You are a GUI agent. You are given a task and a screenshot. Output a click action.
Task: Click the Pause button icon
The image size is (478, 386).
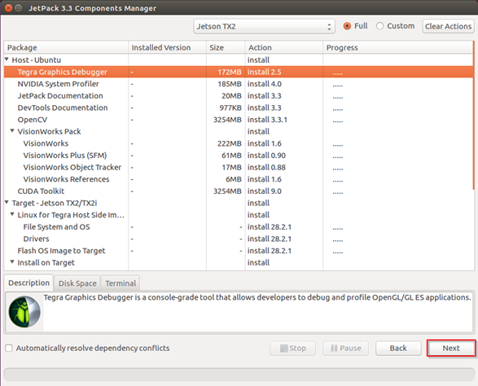pyautogui.click(x=334, y=349)
